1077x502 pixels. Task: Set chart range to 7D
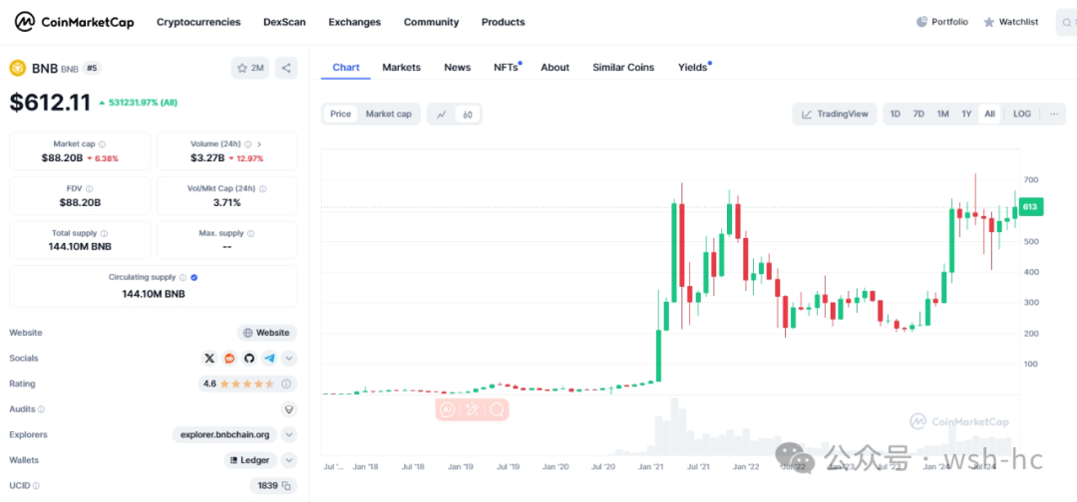918,114
